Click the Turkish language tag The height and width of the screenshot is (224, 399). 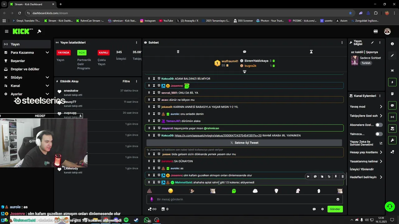(x=366, y=63)
